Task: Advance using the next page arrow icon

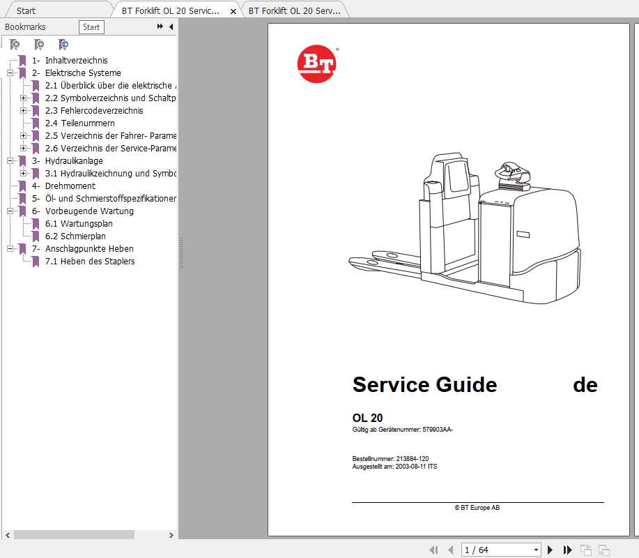Action: (x=550, y=550)
